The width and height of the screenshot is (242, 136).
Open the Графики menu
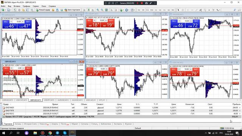coord(26,6)
